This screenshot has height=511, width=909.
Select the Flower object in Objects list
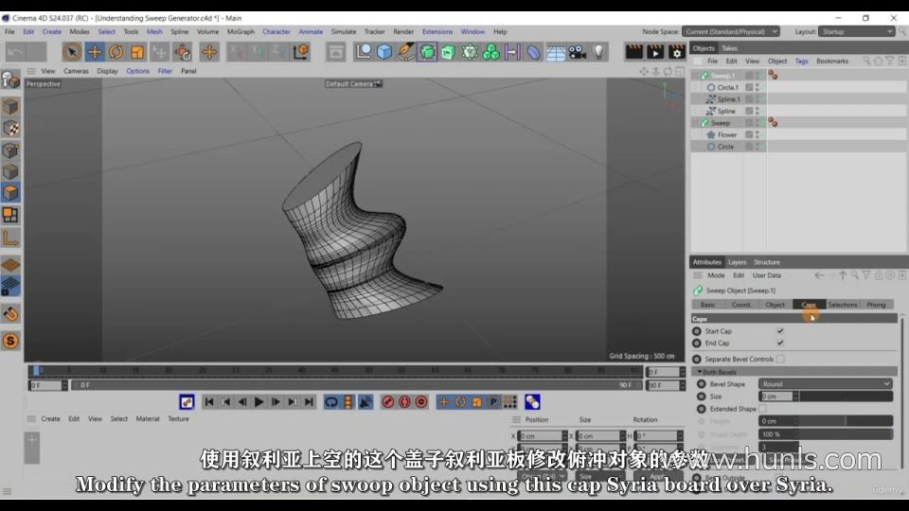pyautogui.click(x=726, y=134)
